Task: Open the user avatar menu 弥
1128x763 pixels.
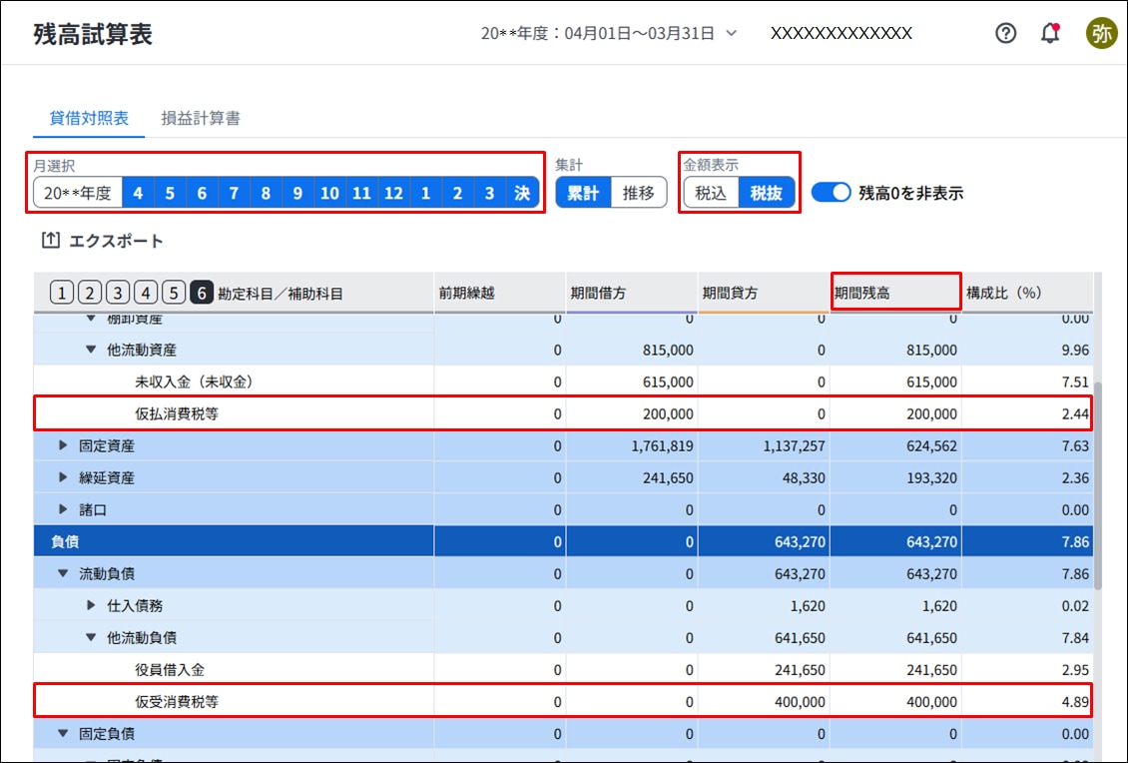Action: click(x=1101, y=33)
